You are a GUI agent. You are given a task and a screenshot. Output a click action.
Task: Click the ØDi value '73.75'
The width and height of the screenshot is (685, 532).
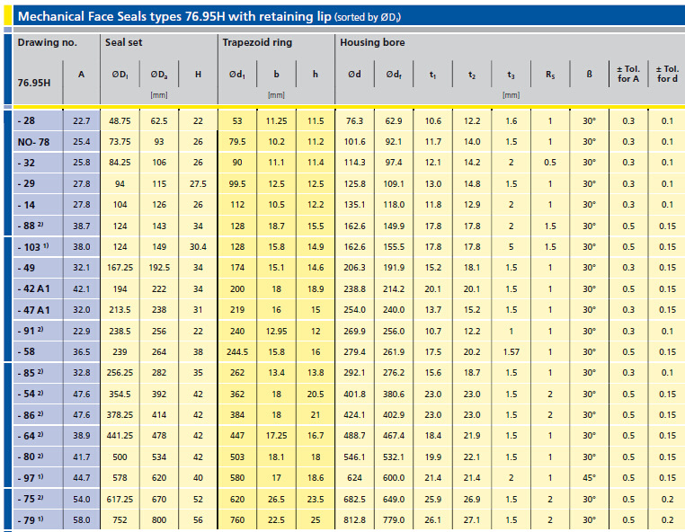[120, 142]
